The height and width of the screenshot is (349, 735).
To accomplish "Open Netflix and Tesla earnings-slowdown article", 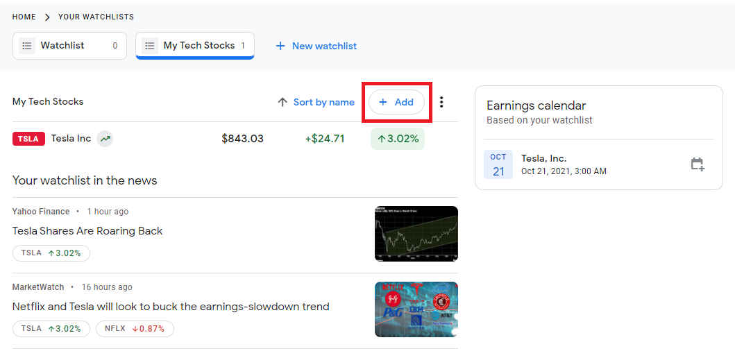I will click(171, 307).
